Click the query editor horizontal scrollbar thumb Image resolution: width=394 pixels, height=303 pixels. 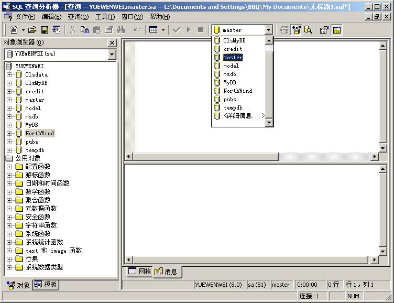(206, 157)
